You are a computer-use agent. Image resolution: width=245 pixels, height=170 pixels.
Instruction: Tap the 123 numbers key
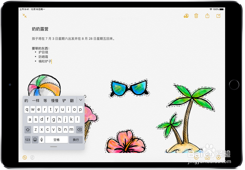[x=28, y=140]
